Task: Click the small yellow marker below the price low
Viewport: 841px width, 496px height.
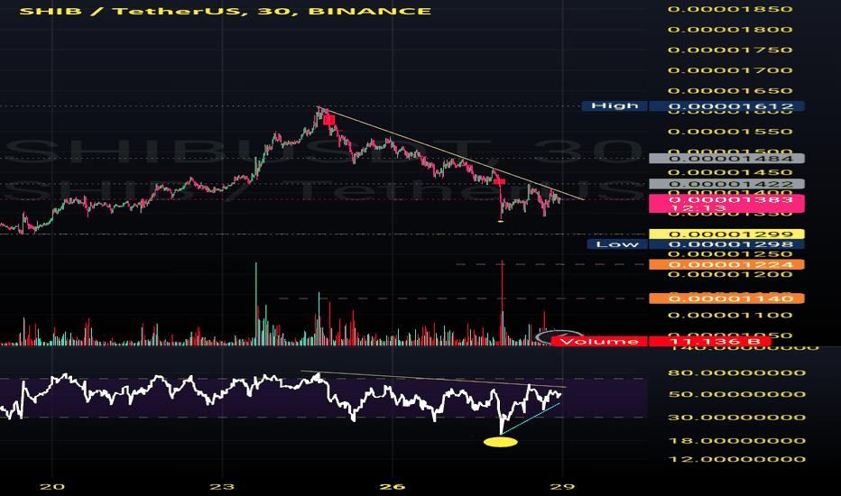Action: pyautogui.click(x=501, y=221)
